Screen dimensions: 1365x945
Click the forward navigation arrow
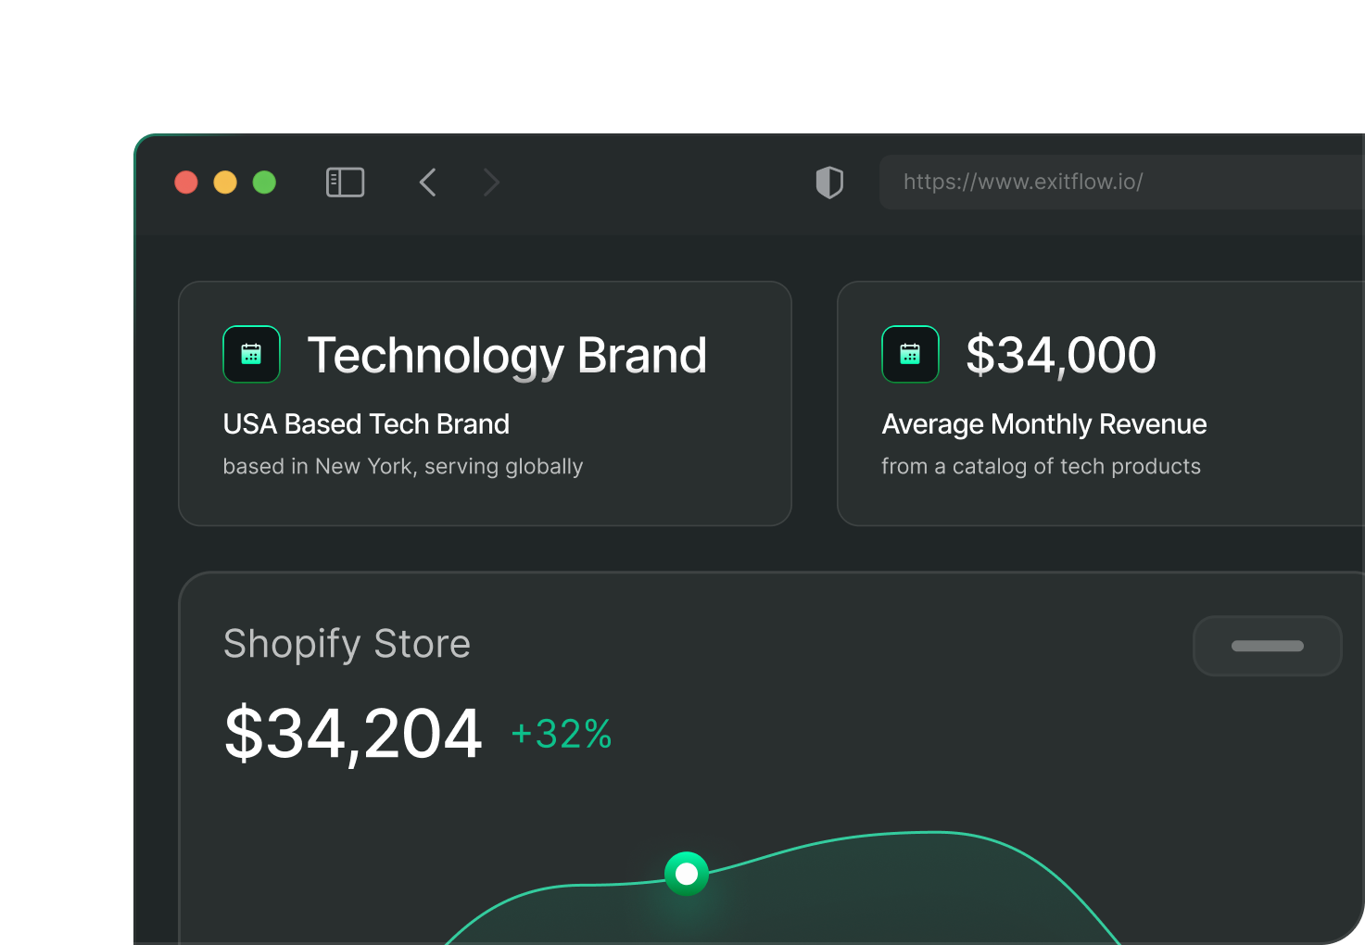click(491, 182)
